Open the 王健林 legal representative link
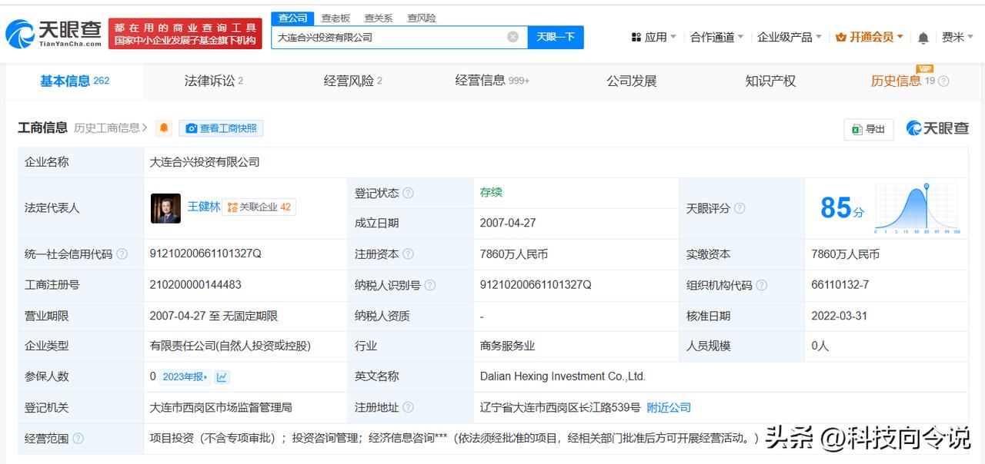Screen dimensions: 985x464 tap(204, 207)
